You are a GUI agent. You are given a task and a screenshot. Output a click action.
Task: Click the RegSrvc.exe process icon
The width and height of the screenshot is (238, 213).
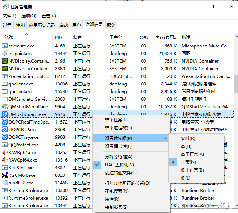pyautogui.click(x=5, y=167)
